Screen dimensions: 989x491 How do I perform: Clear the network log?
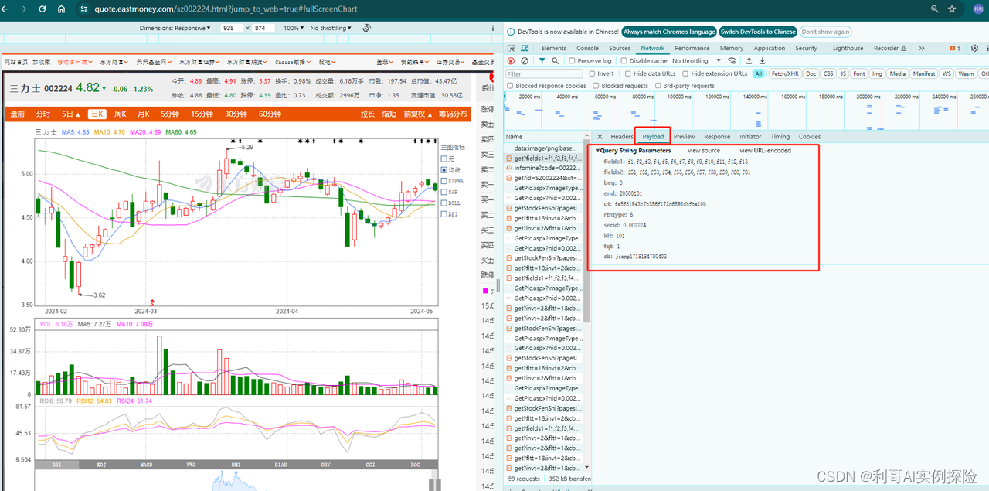coord(525,60)
